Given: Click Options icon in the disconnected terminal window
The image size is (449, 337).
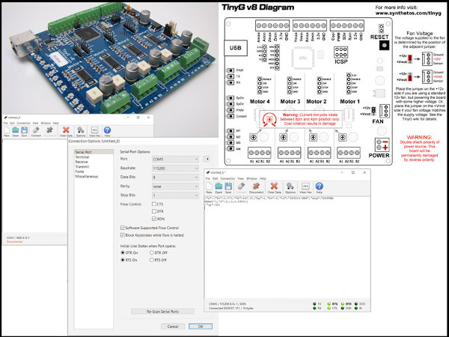Looking at the screenshot, I should pos(81,131).
